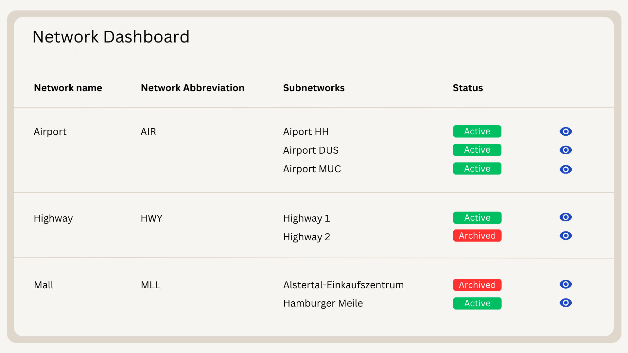
Task: View Airport DUS via its eye icon
Action: click(566, 150)
